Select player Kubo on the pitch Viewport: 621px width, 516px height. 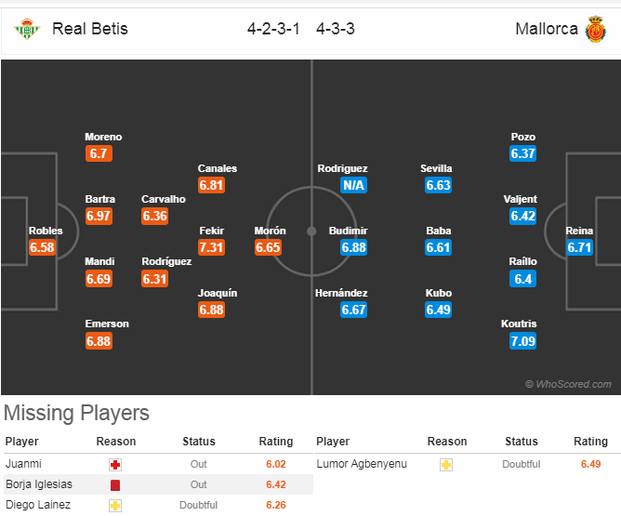(439, 293)
